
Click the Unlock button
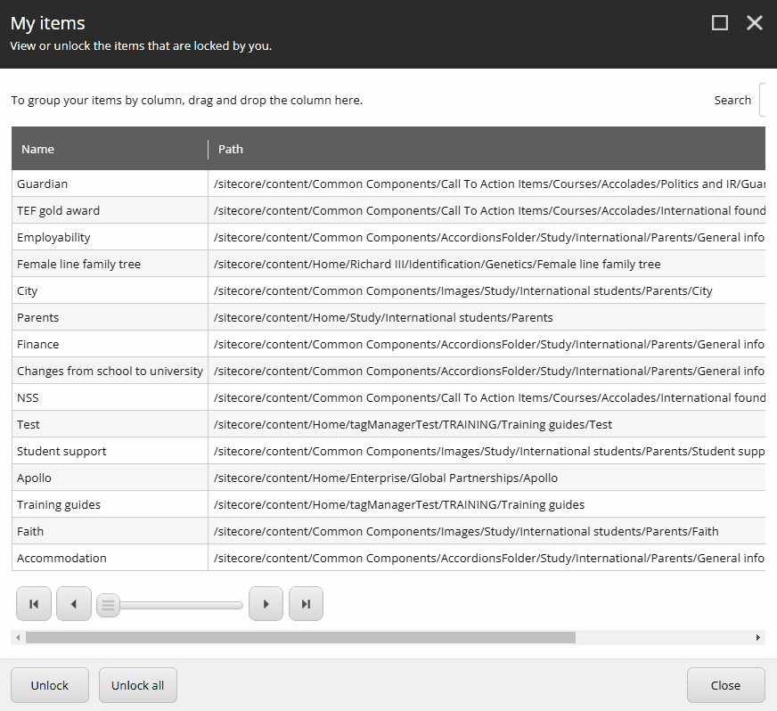pyautogui.click(x=49, y=685)
